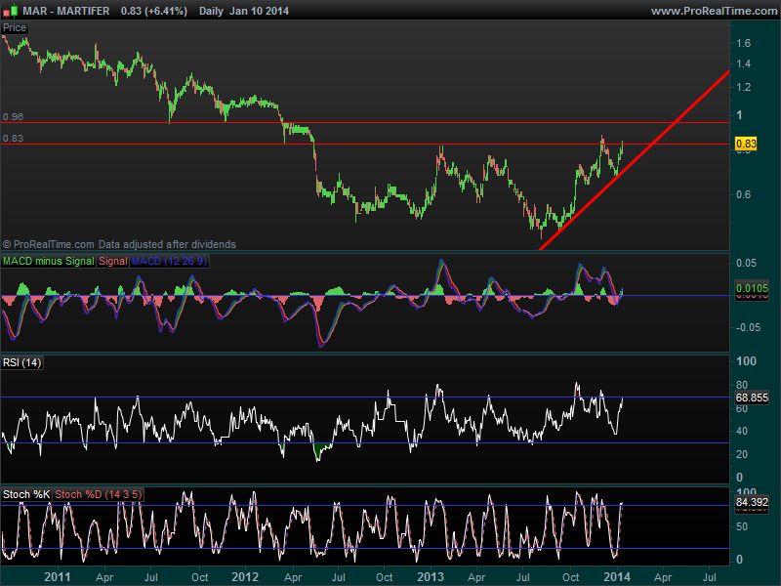Image resolution: width=781 pixels, height=586 pixels.
Task: Click the candlestick icon beside the MAR ticker
Action: pyautogui.click(x=11, y=11)
